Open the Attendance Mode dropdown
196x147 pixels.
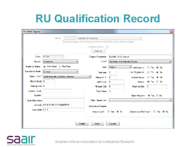click(x=61, y=72)
